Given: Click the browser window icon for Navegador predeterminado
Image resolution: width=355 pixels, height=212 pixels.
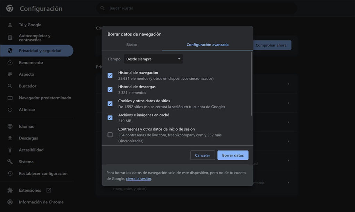Looking at the screenshot, I should [10, 98].
